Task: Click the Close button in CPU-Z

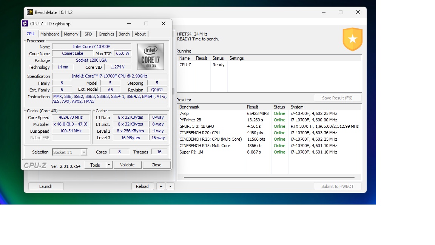Action: [x=156, y=165]
